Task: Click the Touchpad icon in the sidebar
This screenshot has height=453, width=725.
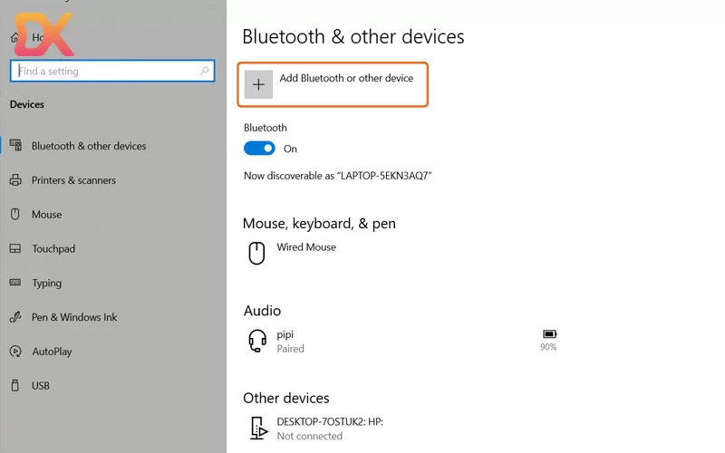Action: click(15, 248)
